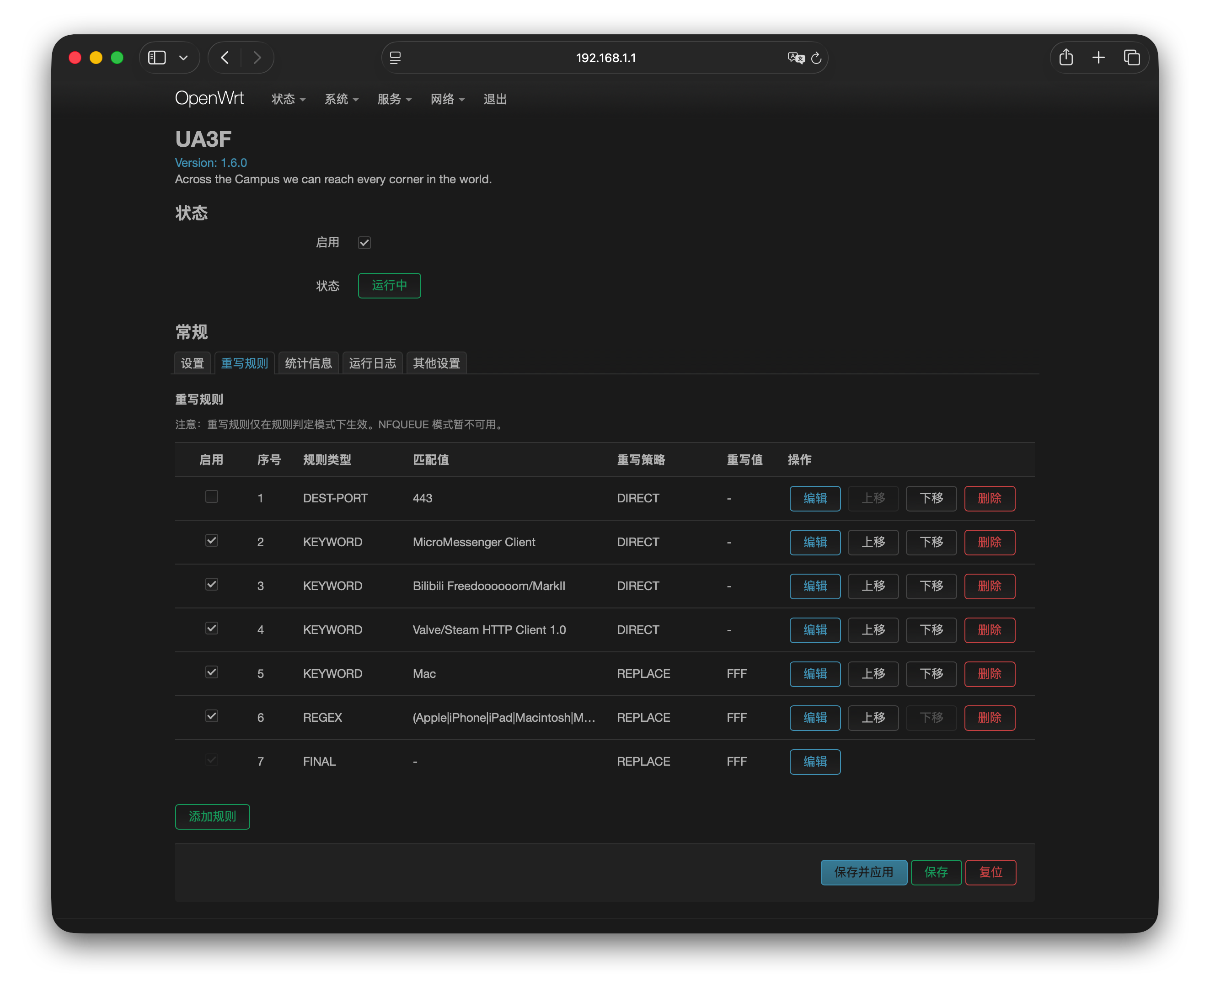This screenshot has height=1002, width=1210.
Task: Click the page reload icon
Action: click(816, 58)
